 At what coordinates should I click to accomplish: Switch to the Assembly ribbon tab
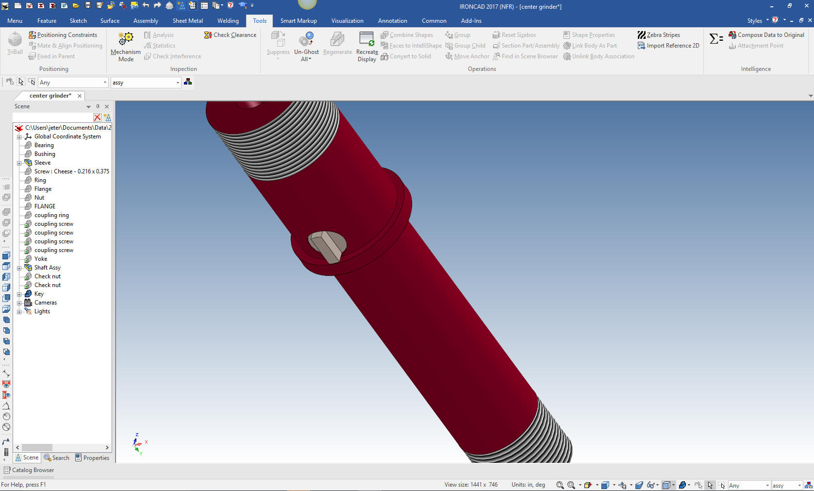pyautogui.click(x=146, y=21)
